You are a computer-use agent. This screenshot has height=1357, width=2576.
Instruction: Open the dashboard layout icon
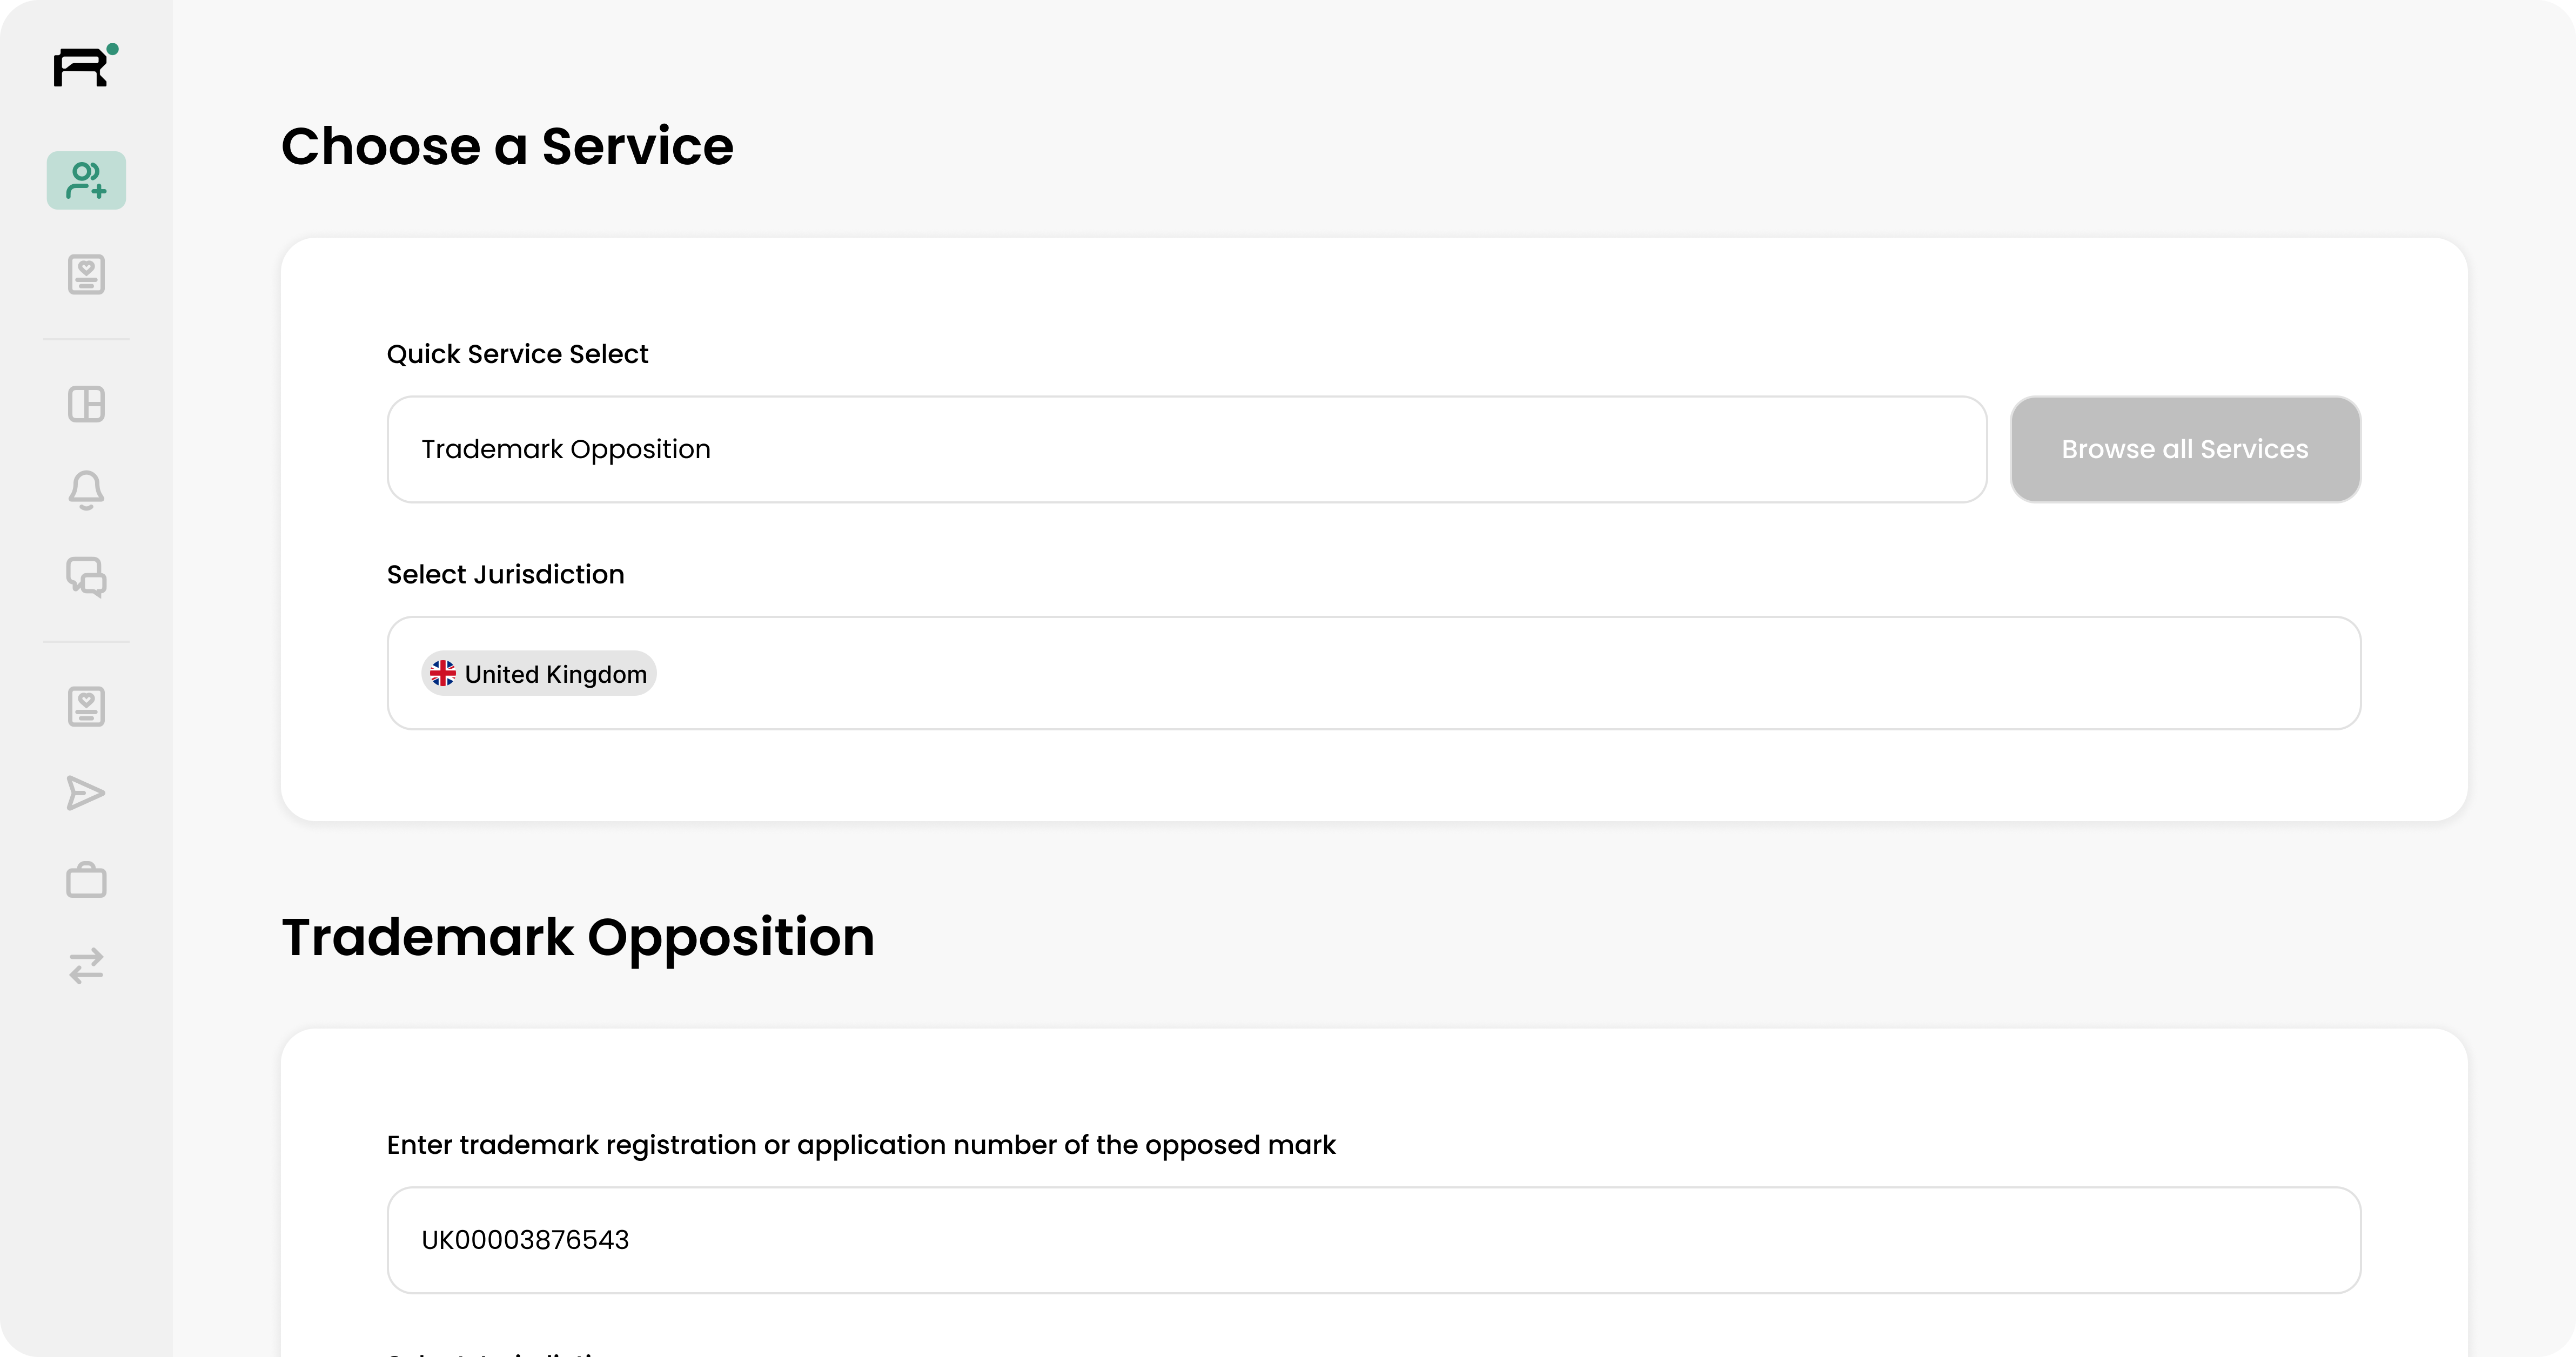coord(86,405)
